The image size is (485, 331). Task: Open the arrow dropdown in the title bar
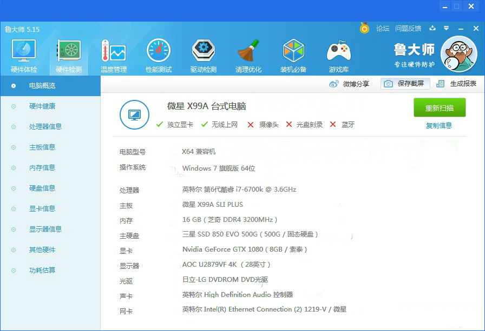pos(445,29)
